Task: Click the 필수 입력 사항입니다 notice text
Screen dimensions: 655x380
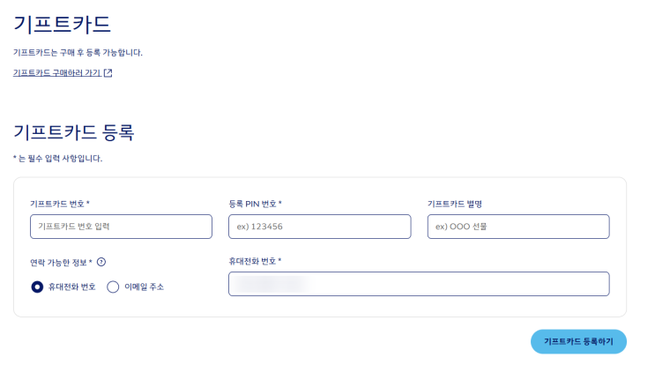Action: [60, 159]
